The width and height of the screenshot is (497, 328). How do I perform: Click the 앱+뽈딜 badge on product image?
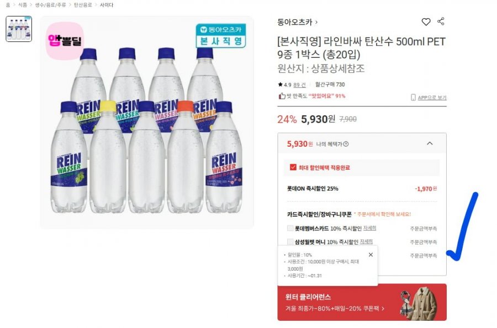(x=64, y=40)
